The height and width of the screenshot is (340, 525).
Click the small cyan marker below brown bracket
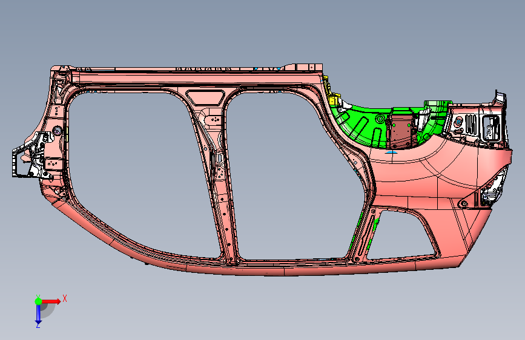[x=391, y=152]
